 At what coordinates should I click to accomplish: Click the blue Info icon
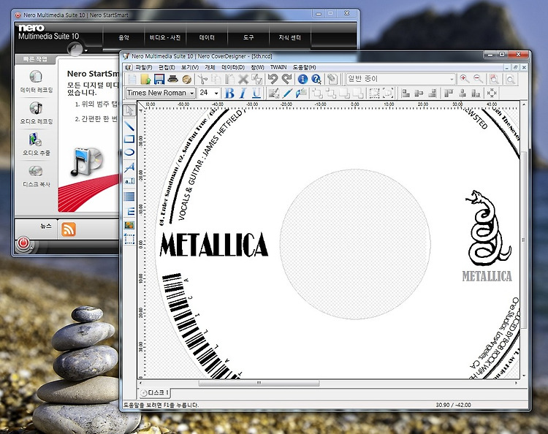point(302,79)
